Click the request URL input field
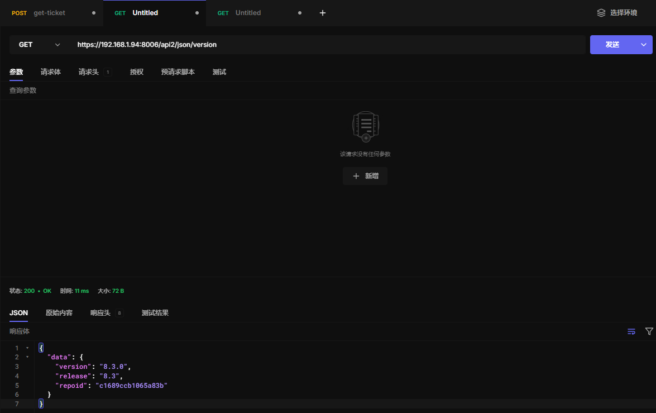This screenshot has height=413, width=656. (x=329, y=45)
